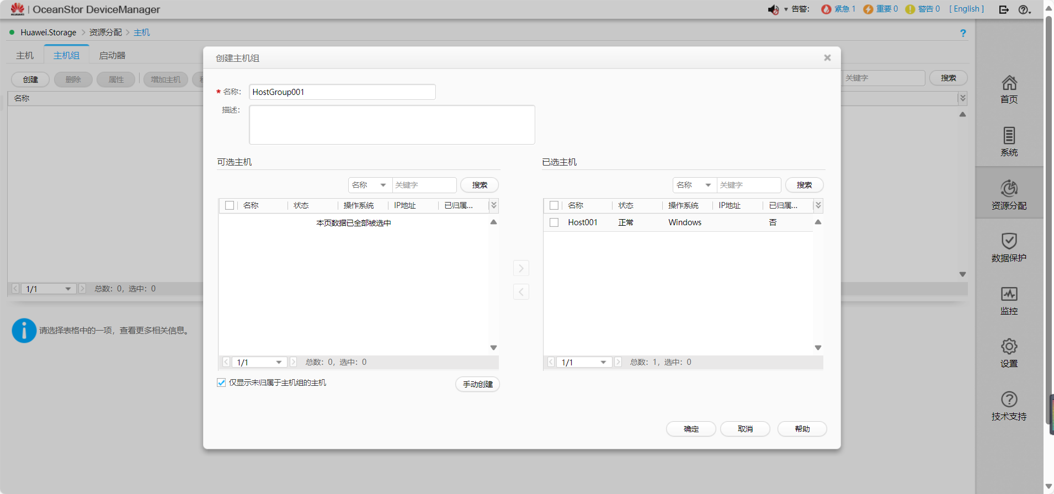
Task: Open the 监控 monitoring icon
Action: pos(1009,300)
